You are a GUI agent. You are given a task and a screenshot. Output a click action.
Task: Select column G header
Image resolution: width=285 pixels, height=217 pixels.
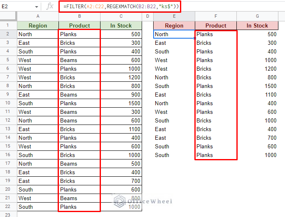(257, 16)
